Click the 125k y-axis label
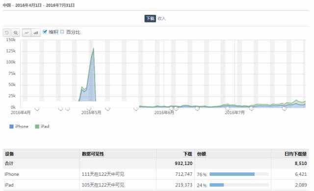 click(x=11, y=51)
